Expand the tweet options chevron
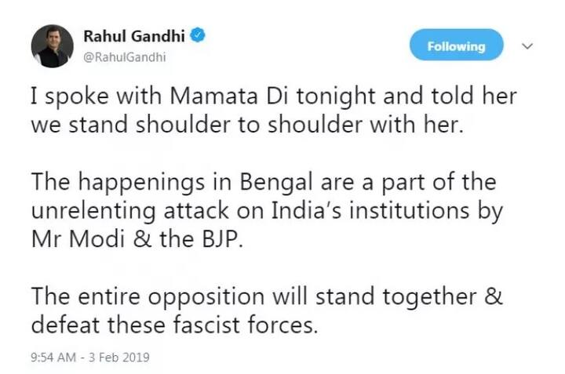Viewport: 565px width, 374px height. click(528, 45)
